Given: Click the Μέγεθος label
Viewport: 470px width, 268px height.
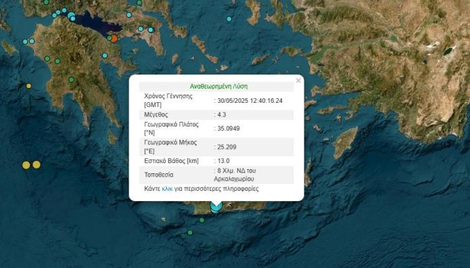Looking at the screenshot, I should point(156,114).
